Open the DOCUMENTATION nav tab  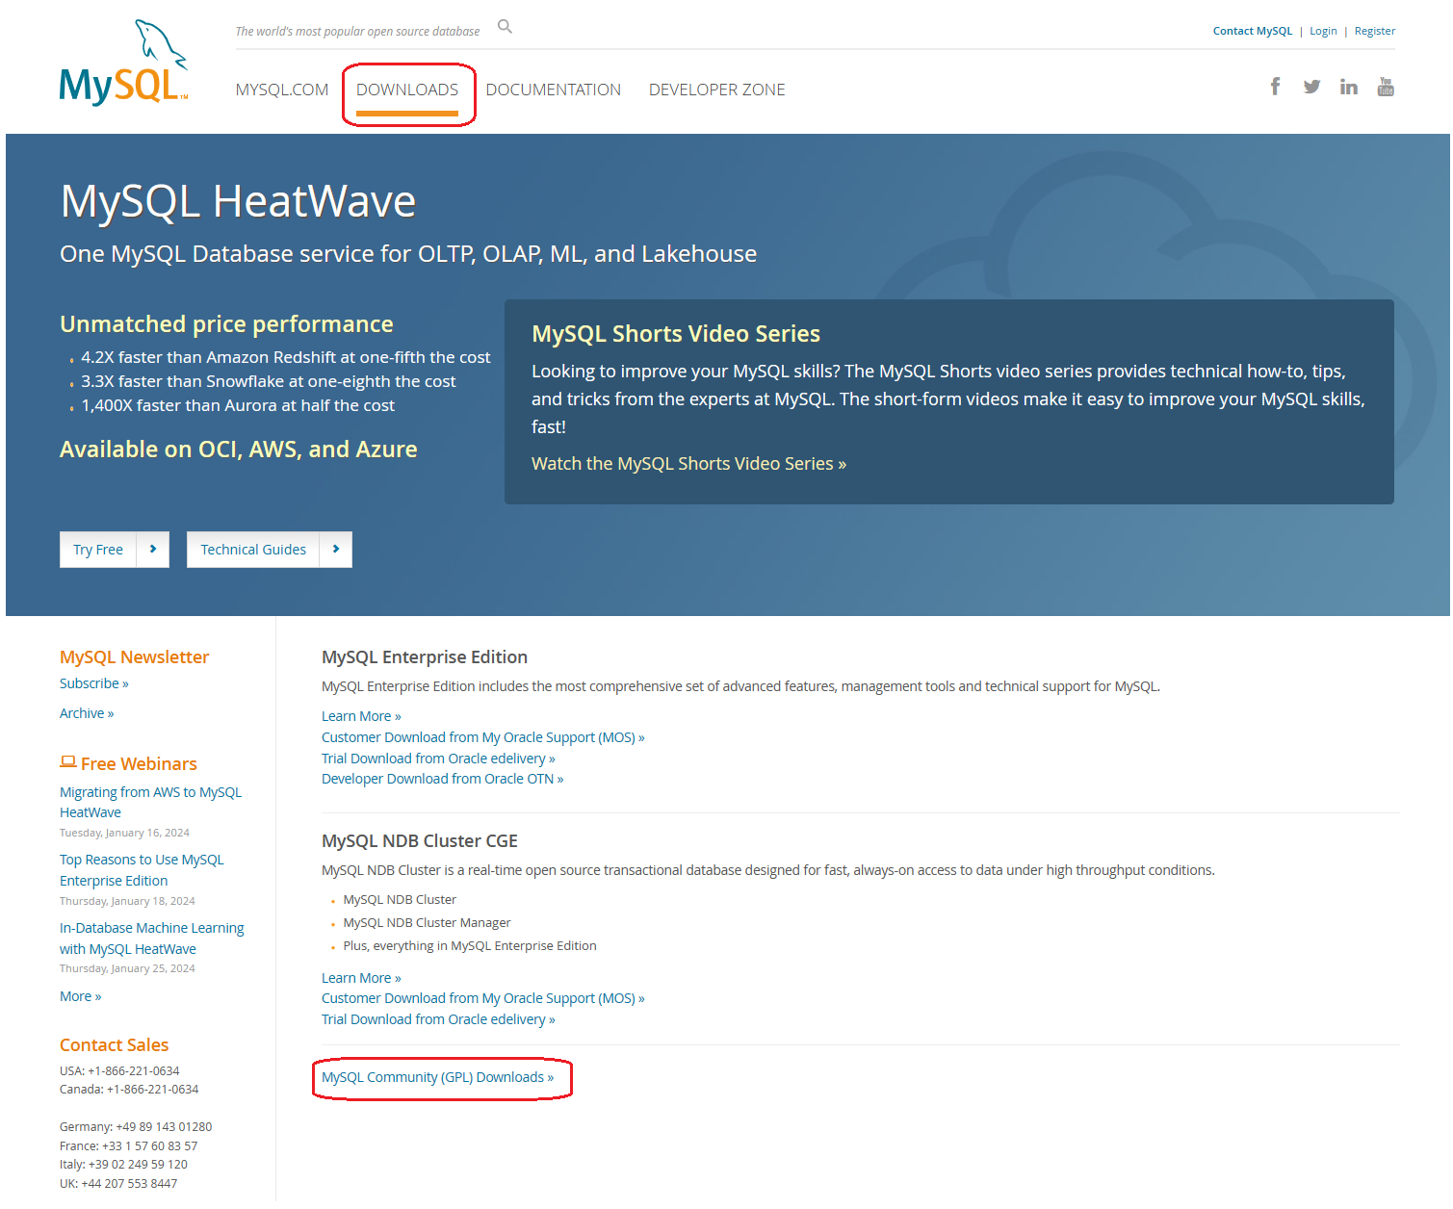coord(554,90)
